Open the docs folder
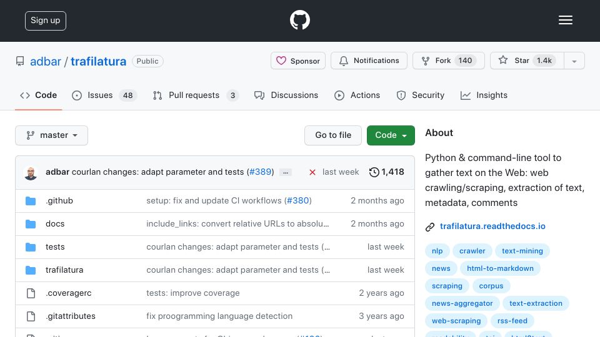This screenshot has width=600, height=337. (55, 224)
